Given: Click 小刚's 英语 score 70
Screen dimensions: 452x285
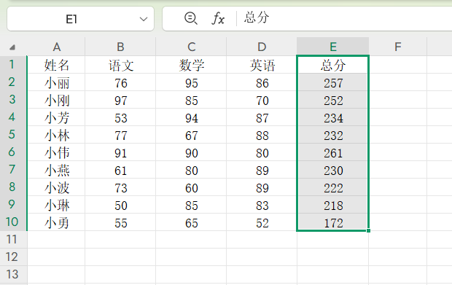Looking at the screenshot, I should coord(262,101).
